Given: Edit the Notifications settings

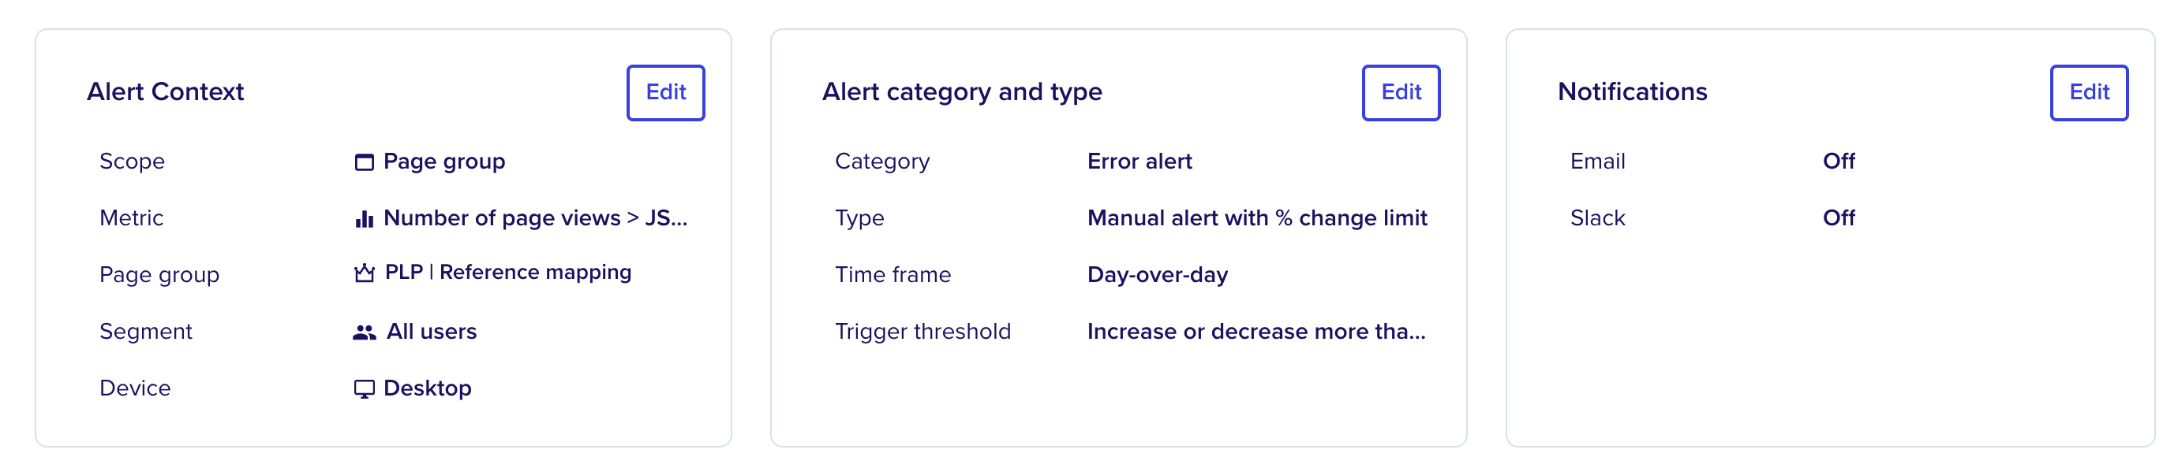Looking at the screenshot, I should [2088, 92].
